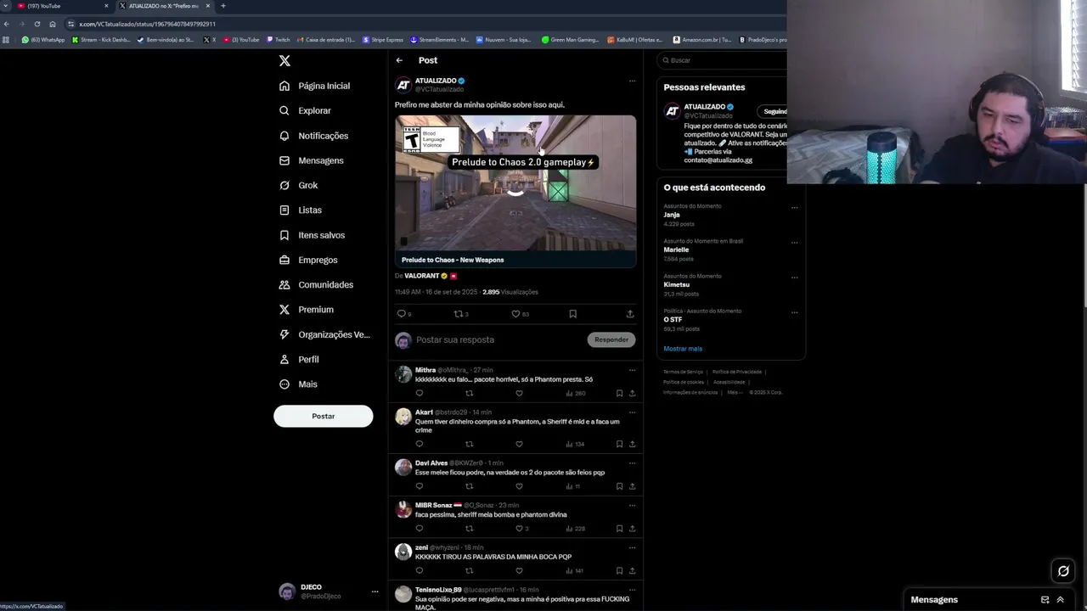Bookmark Davi Alves' reply

click(619, 486)
